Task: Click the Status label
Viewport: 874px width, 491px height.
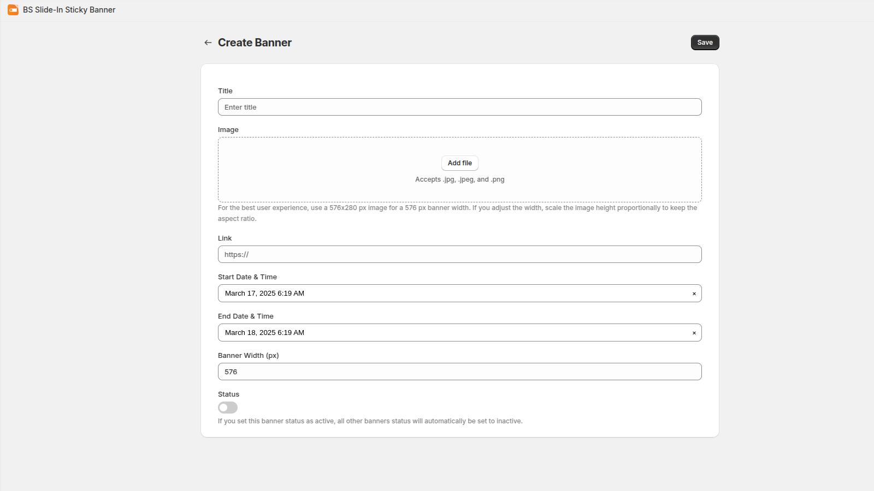Action: pyautogui.click(x=228, y=394)
